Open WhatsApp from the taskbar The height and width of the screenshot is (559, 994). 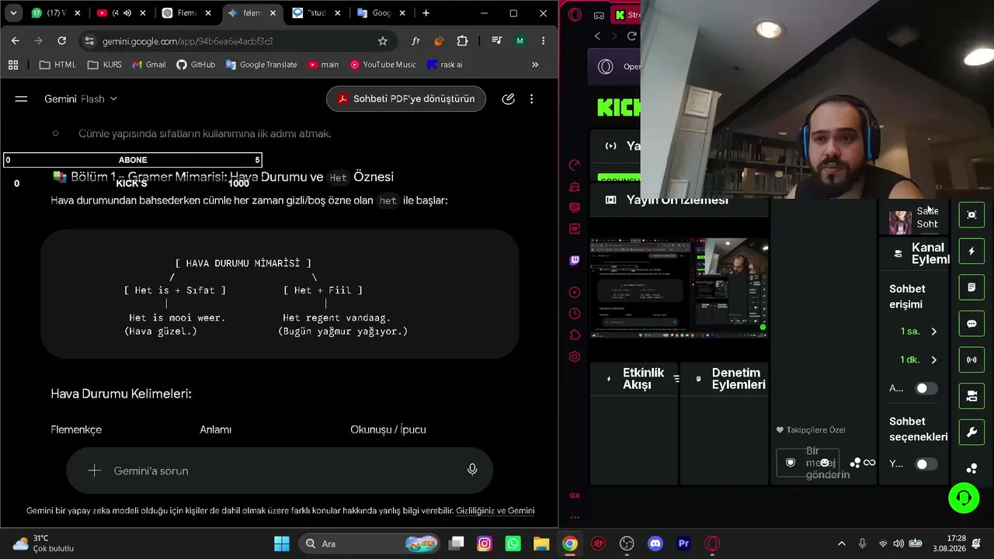(513, 543)
